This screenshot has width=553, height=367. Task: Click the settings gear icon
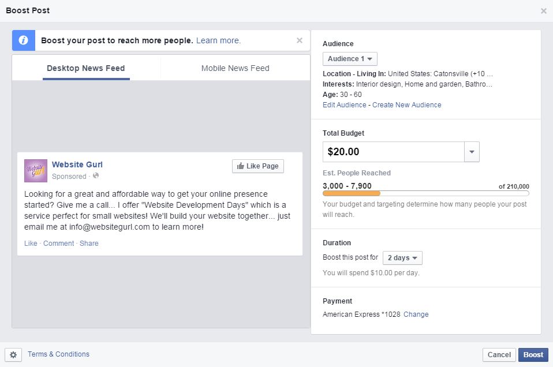(13, 355)
